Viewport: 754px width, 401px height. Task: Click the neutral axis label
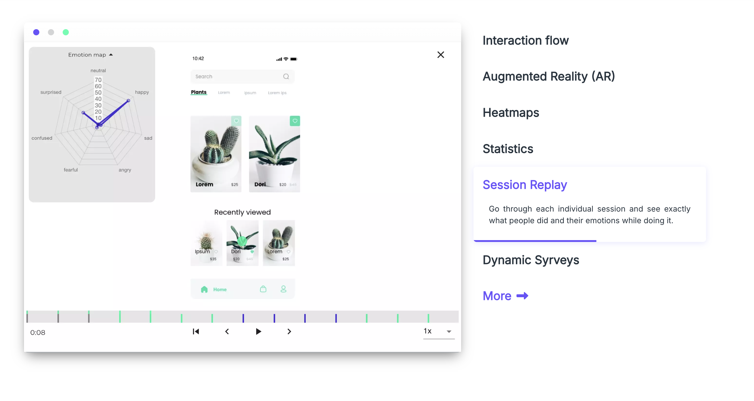coord(98,71)
